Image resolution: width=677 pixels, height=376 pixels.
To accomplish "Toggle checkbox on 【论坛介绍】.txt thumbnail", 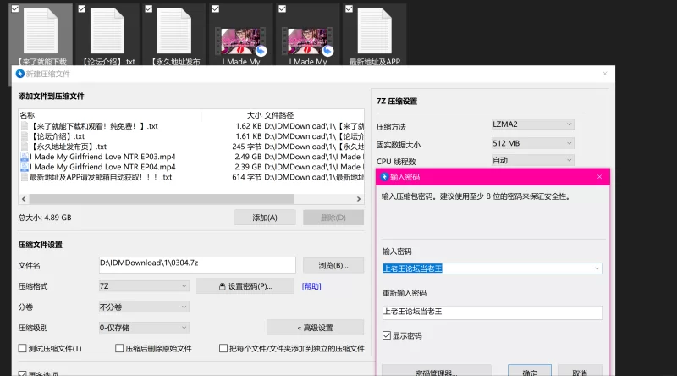I will click(82, 8).
